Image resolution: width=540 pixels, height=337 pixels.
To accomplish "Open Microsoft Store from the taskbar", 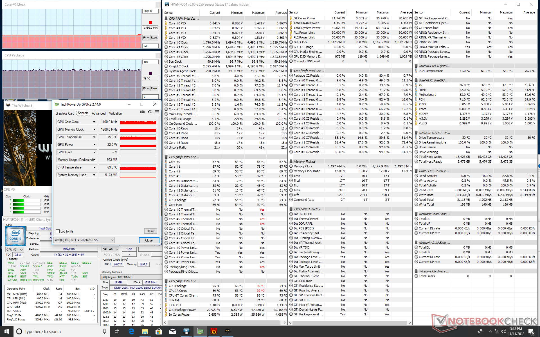I will 159,331.
